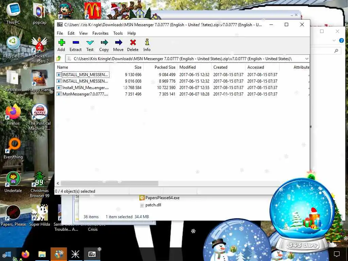This screenshot has width=348, height=261.
Task: Select patch.dll in the background Explorer window
Action: [151, 205]
